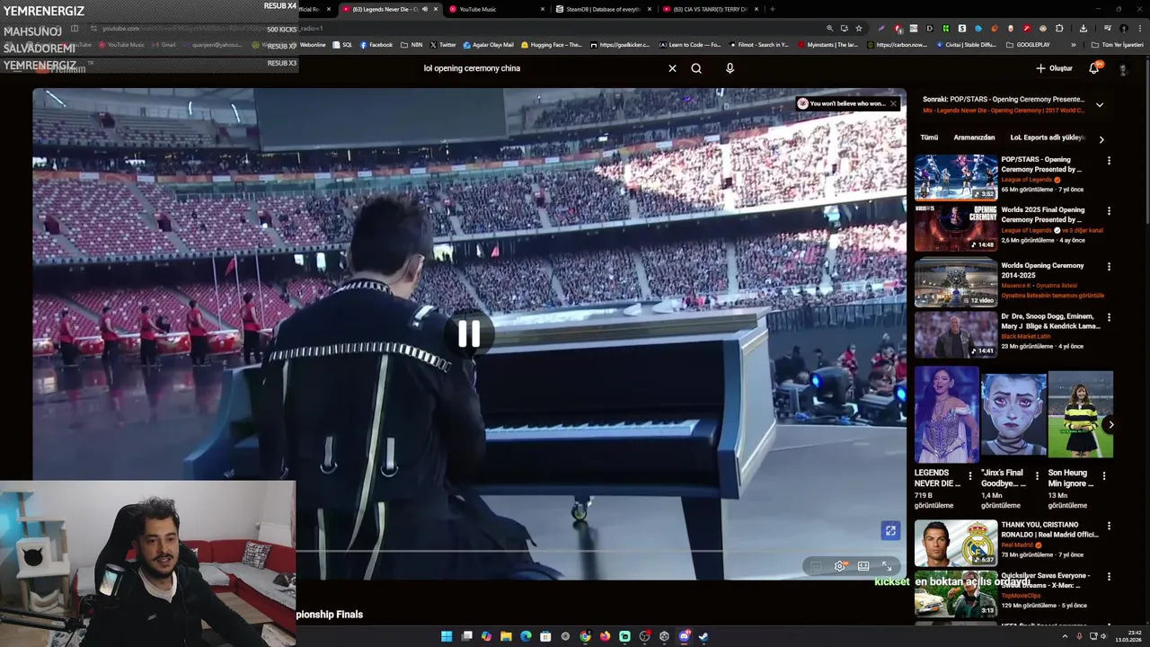Open the browser extensions puzzle icon
Viewport: 1150px width, 647px height.
tap(1059, 28)
